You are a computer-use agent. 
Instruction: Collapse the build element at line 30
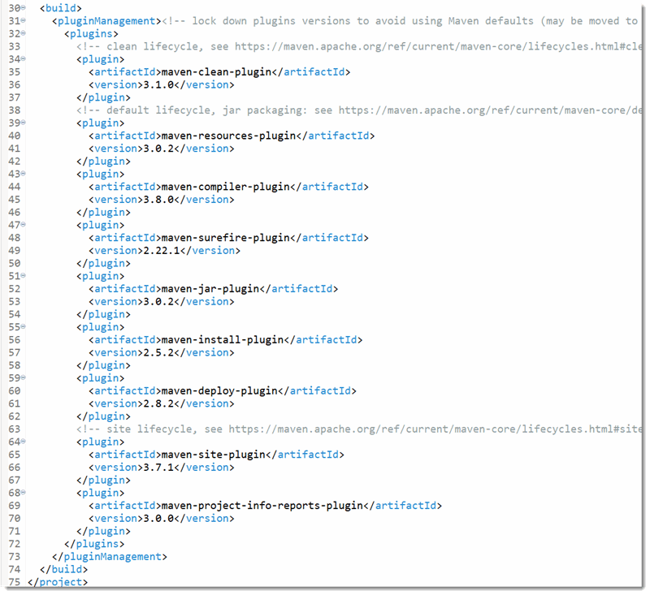point(24,7)
